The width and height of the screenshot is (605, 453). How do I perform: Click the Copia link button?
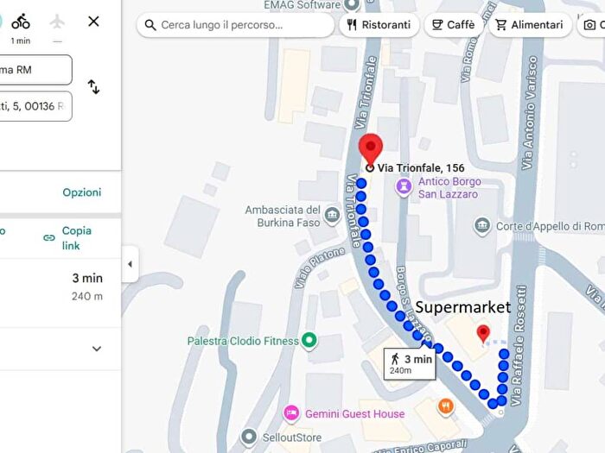click(68, 238)
